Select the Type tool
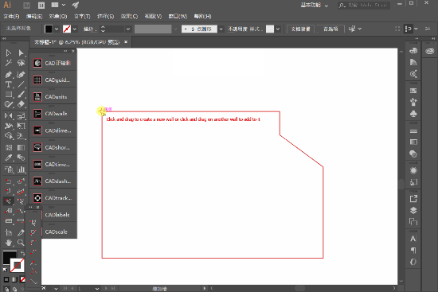This screenshot has width=438, height=292. (9, 84)
